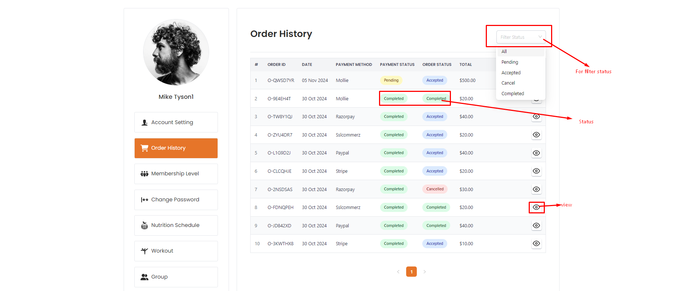This screenshot has height=291, width=674.
Task: Click the $500.00 total
Action: point(467,81)
